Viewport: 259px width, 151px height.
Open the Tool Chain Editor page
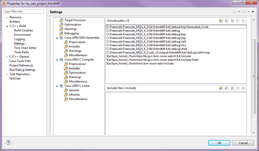(25, 48)
